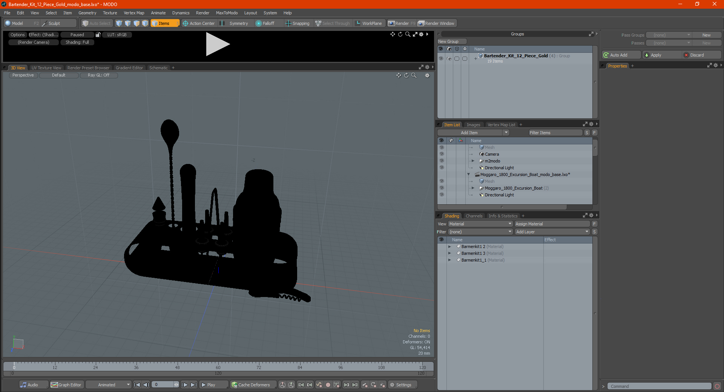Screen dimensions: 724x392
Task: Switch to Schematic tab
Action: pos(158,68)
